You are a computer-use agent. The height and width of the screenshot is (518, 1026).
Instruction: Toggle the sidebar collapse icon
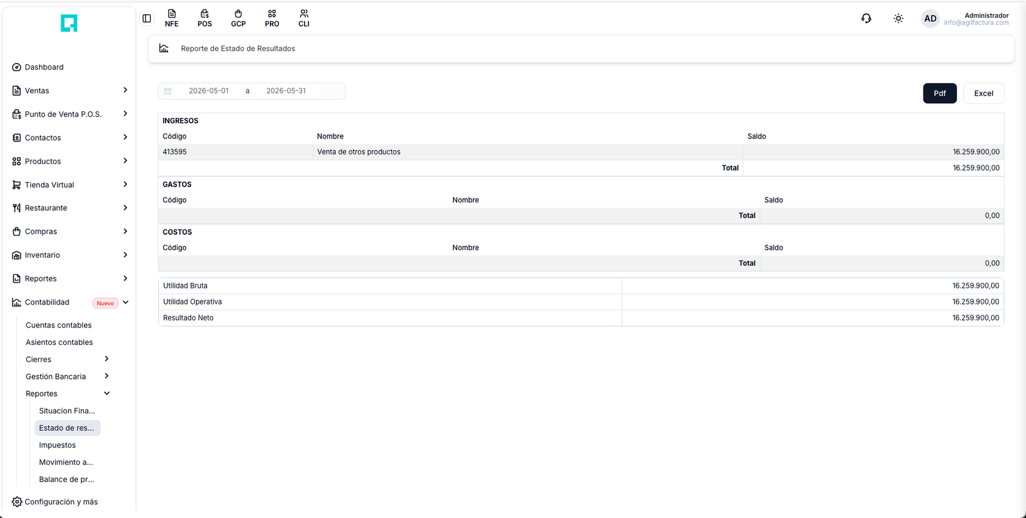(x=147, y=19)
